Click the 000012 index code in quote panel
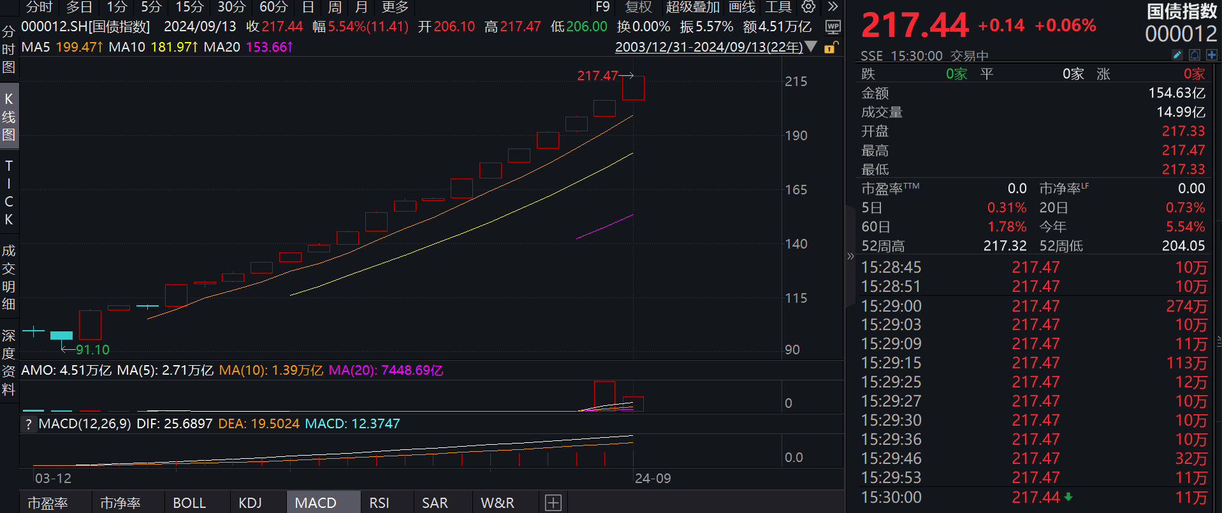The height and width of the screenshot is (513, 1222). [x=1181, y=34]
